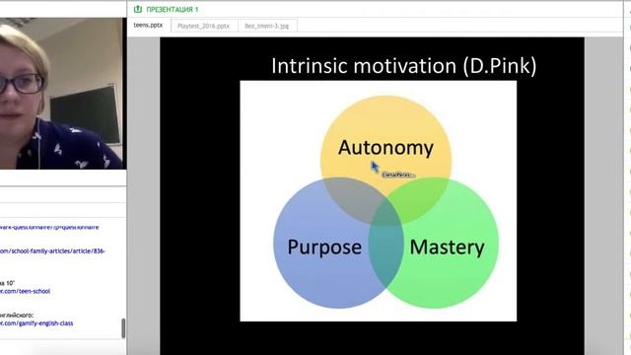The image size is (631, 355).
Task: Open the teen-school link in chat
Action: pos(25,291)
